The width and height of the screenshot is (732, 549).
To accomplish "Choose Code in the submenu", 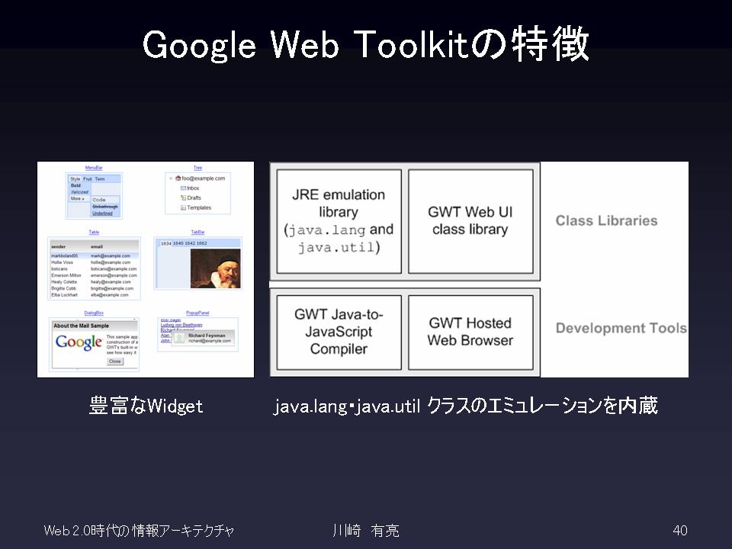I will pos(99,200).
